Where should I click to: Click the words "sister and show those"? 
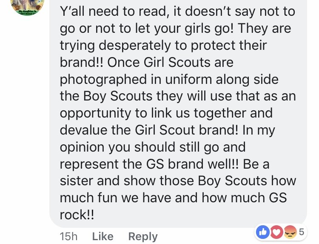[127, 181]
